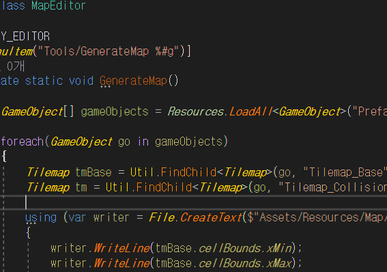Click the void keyword
Screen dimensions: 387x272
point(81,81)
